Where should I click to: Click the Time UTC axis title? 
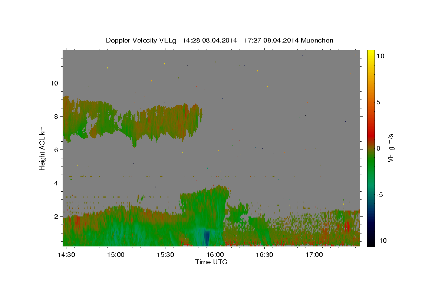click(211, 262)
